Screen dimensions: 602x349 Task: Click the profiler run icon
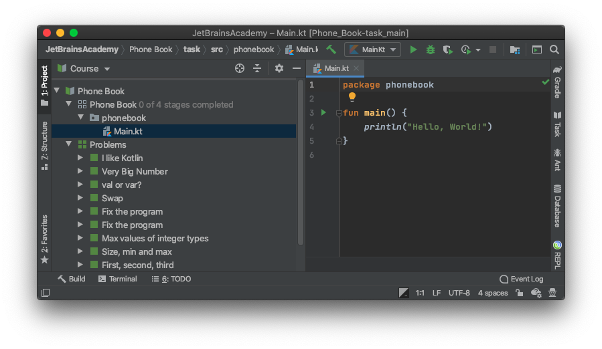466,50
